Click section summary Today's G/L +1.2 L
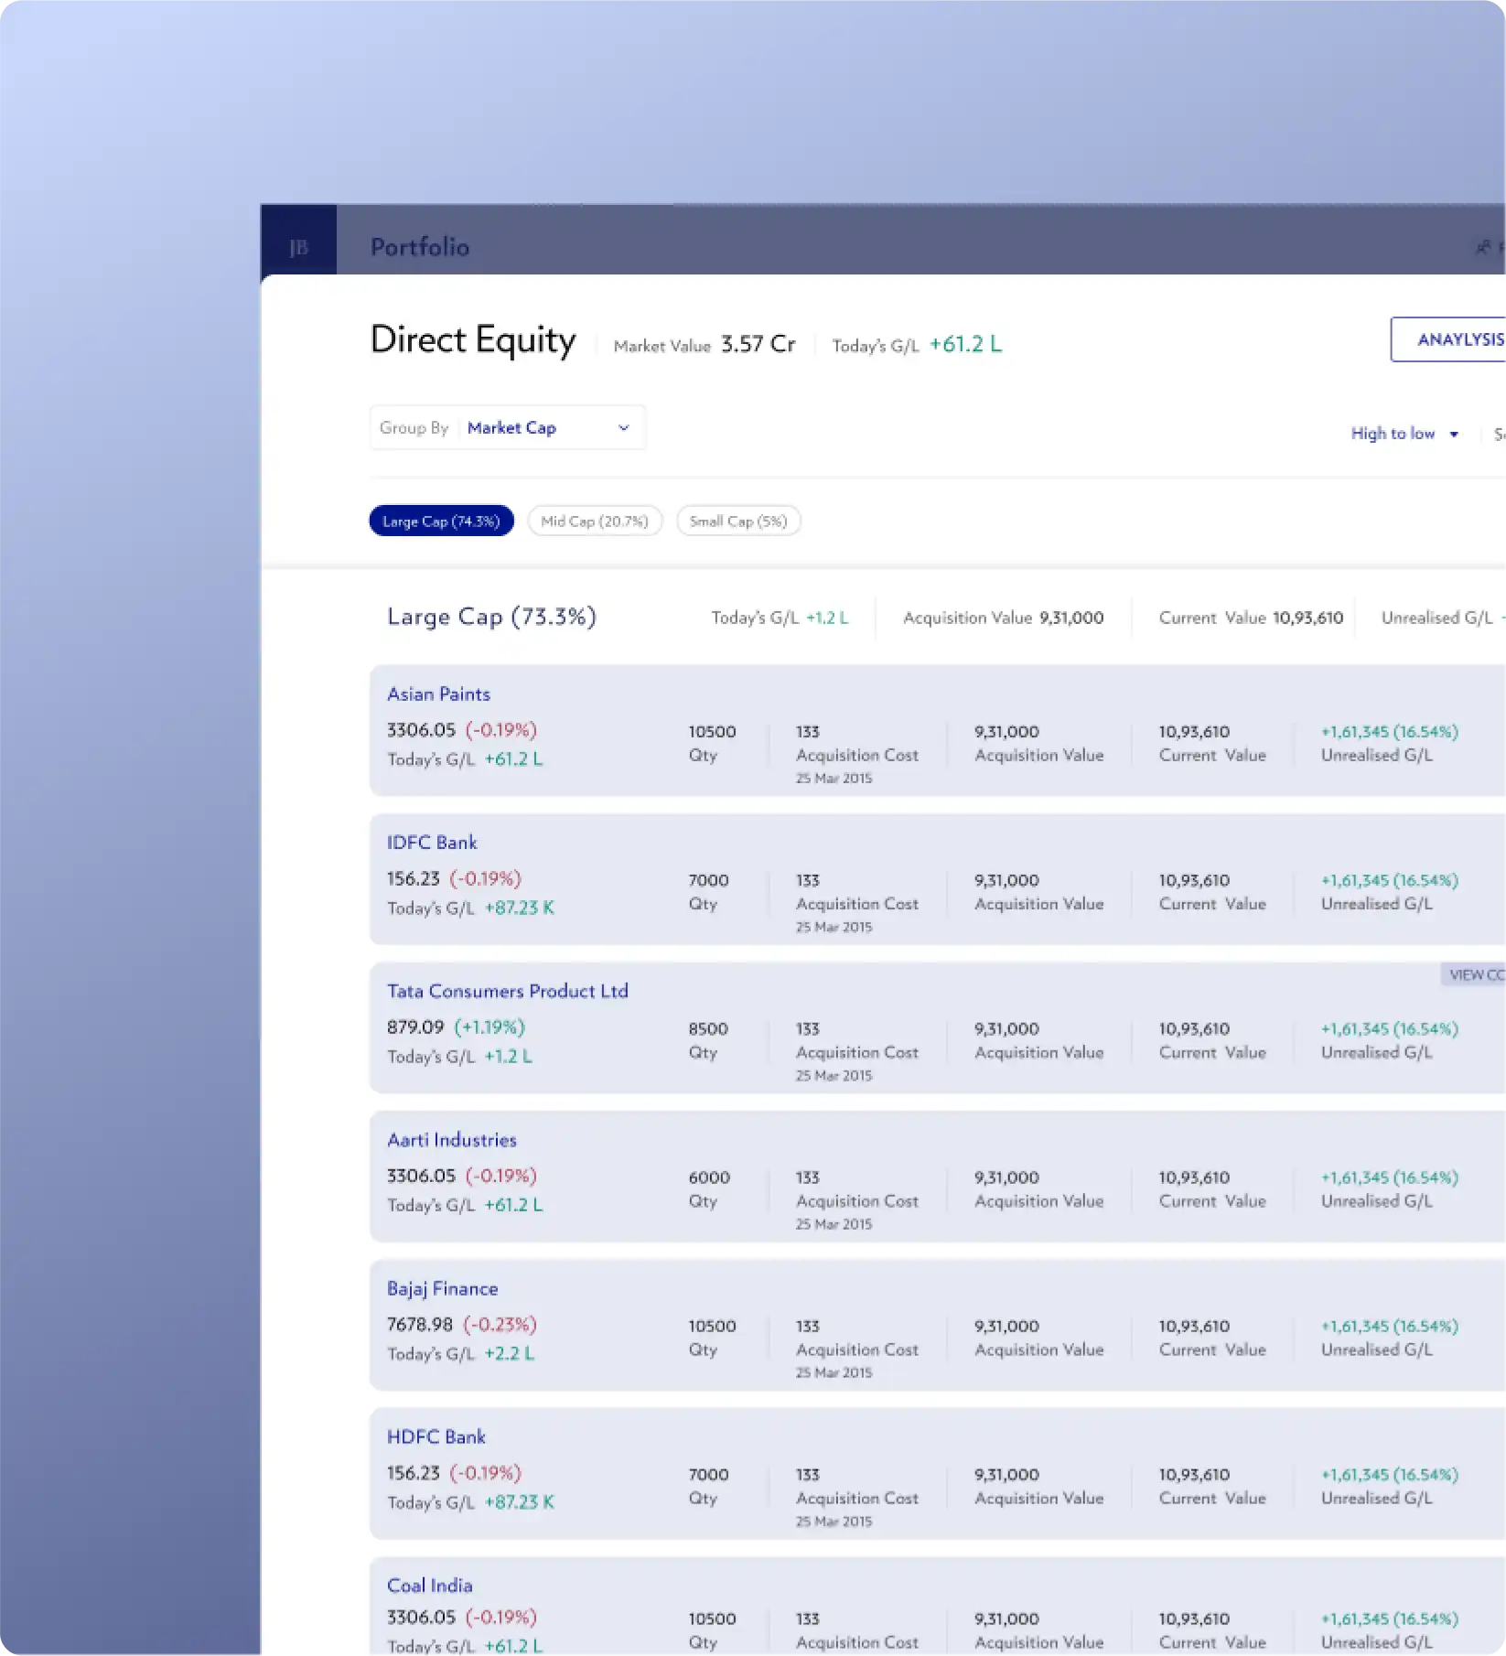 [x=780, y=618]
